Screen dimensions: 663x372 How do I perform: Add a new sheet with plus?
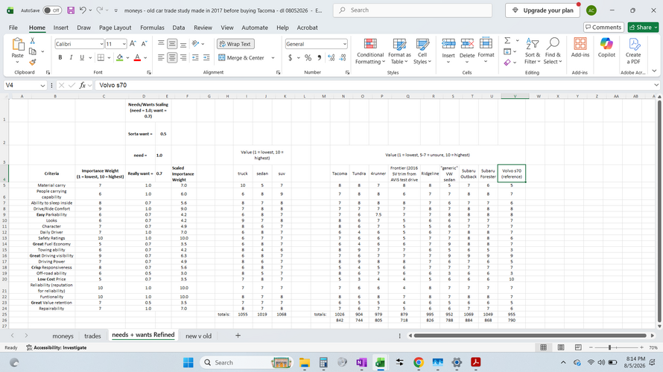pyautogui.click(x=238, y=336)
